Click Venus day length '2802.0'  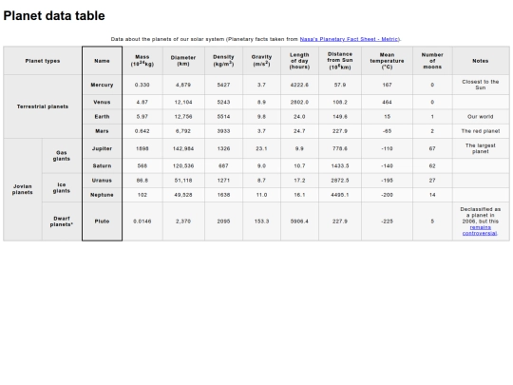(299, 102)
